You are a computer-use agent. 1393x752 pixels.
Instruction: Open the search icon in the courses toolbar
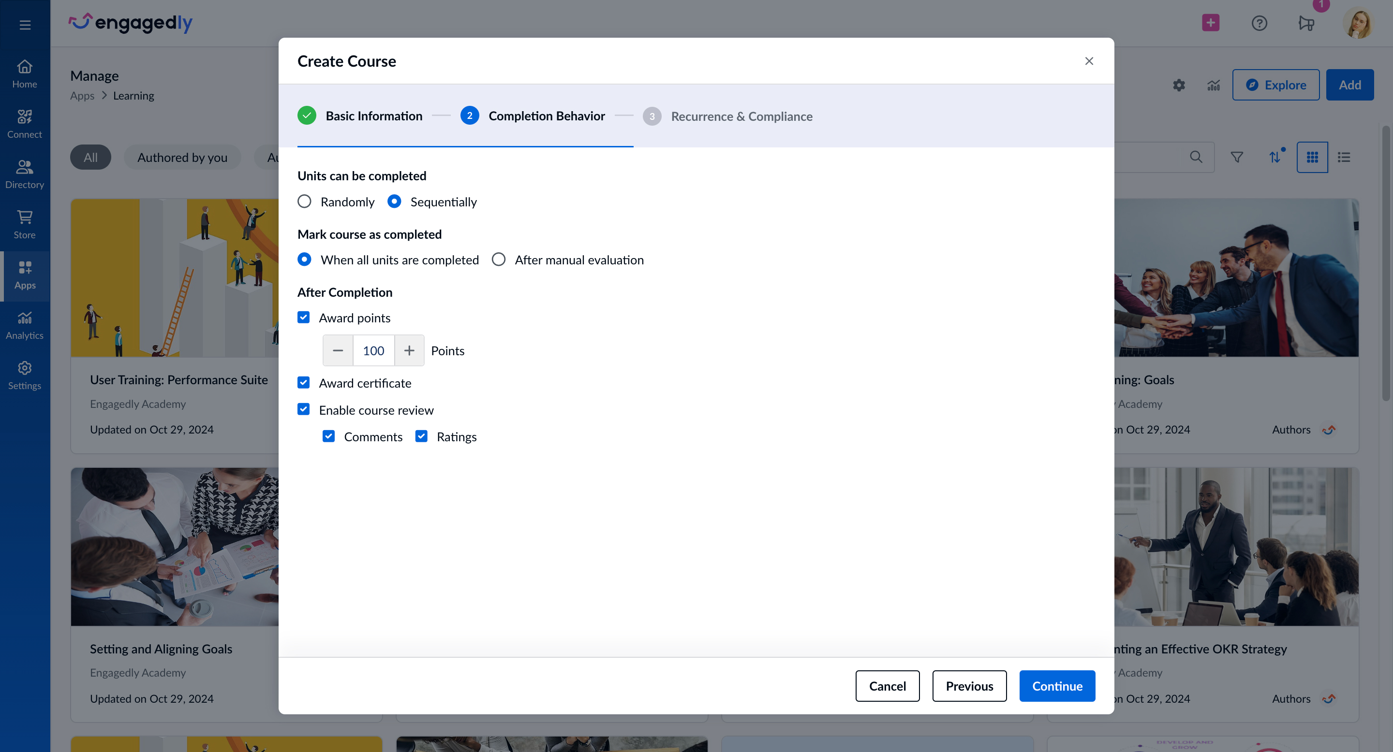1196,157
